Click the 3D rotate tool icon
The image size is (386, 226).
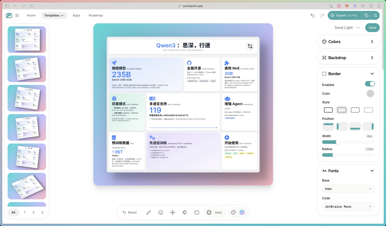(x=185, y=212)
